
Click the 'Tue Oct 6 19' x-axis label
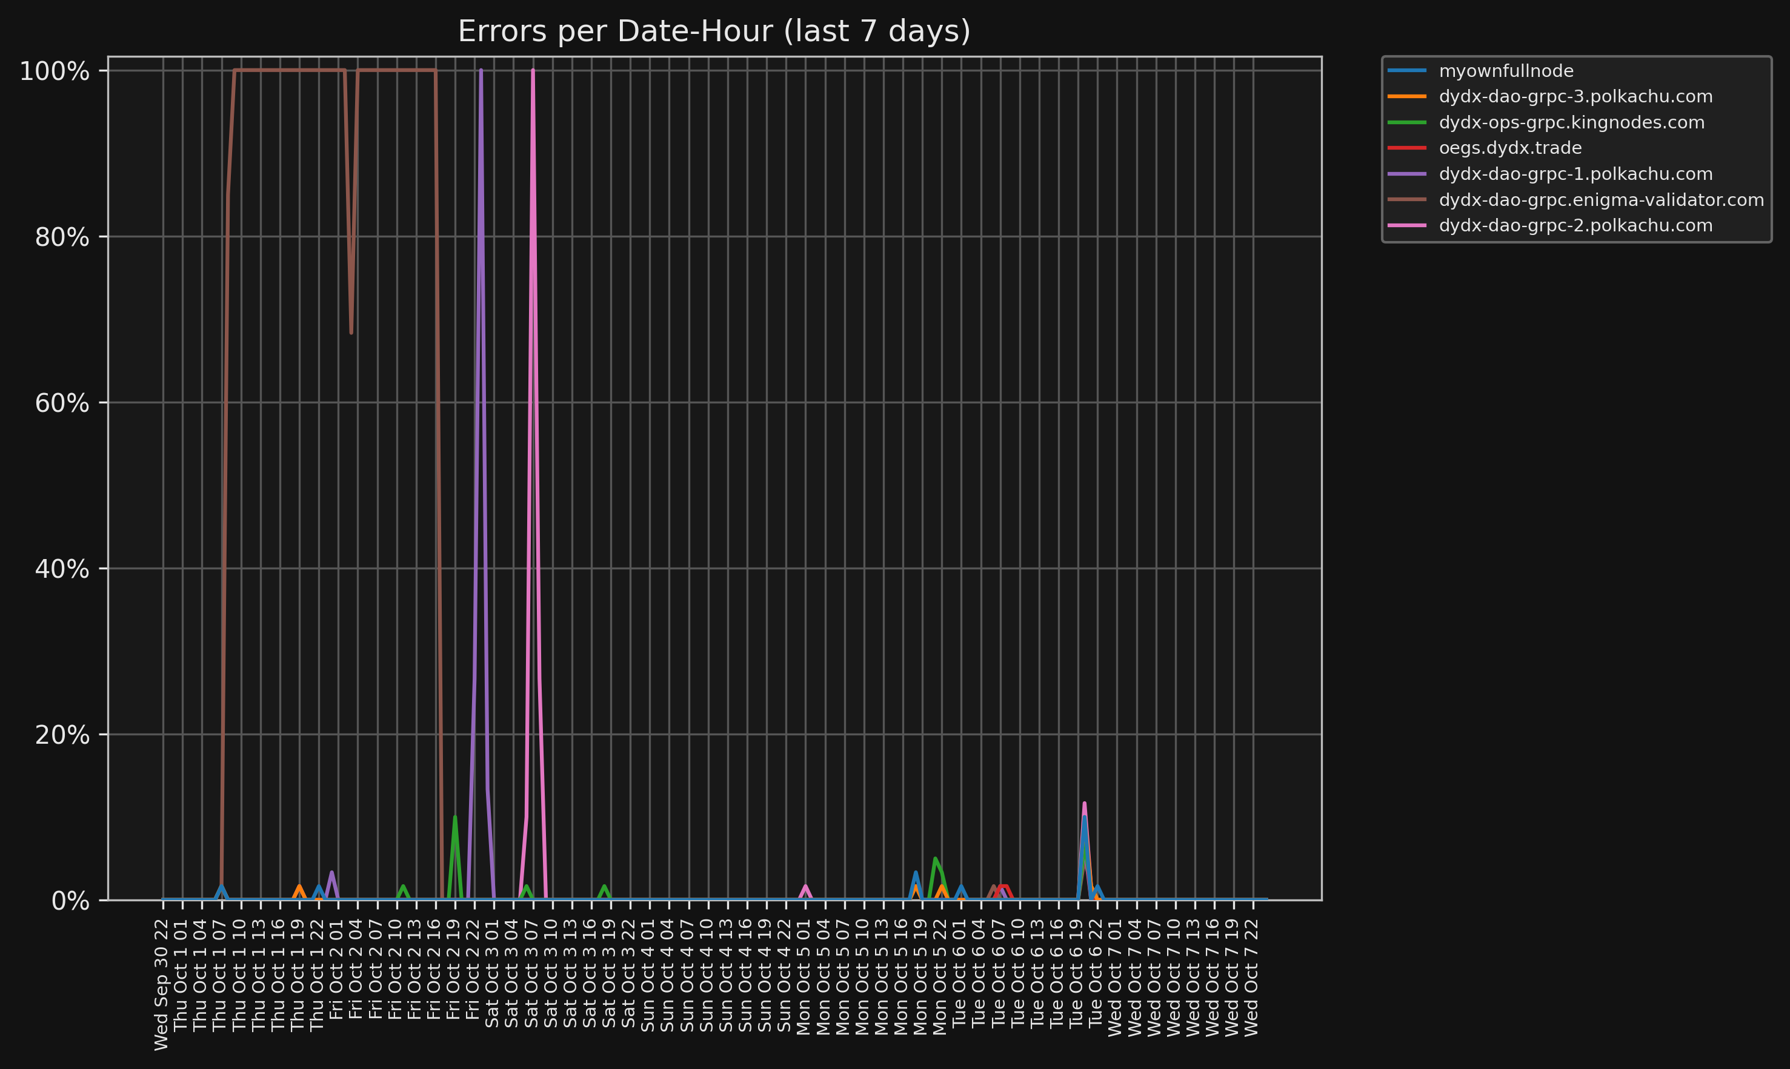click(1077, 973)
